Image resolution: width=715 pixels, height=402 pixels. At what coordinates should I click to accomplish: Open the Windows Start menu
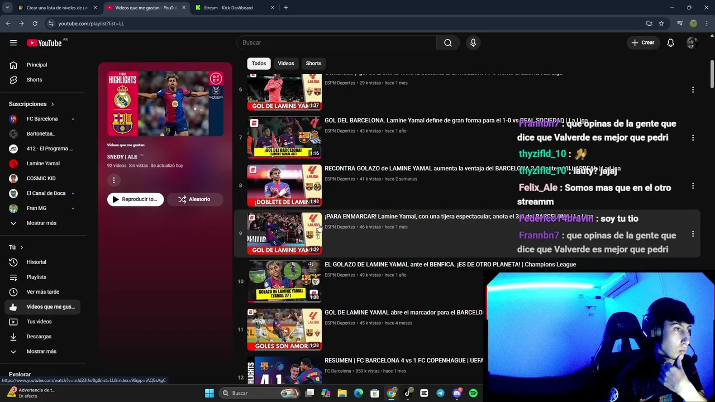[209, 393]
